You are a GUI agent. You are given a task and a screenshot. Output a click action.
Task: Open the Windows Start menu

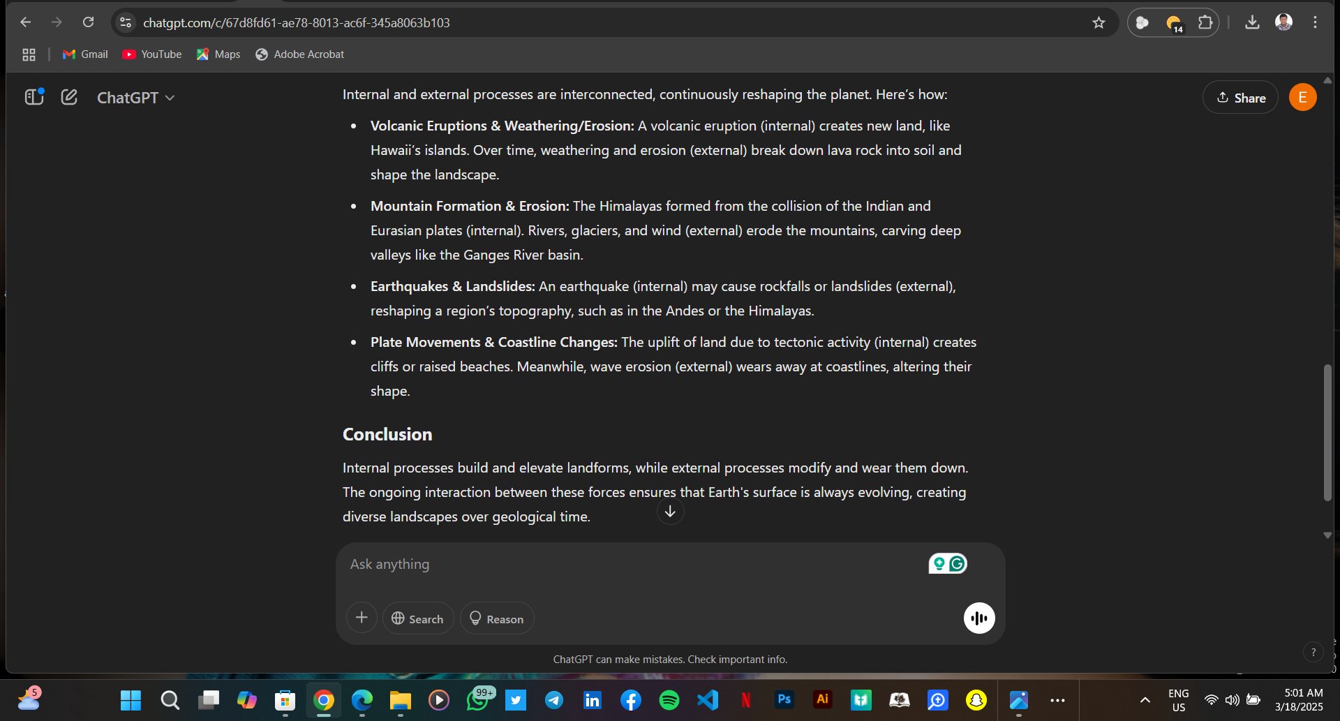pos(131,700)
